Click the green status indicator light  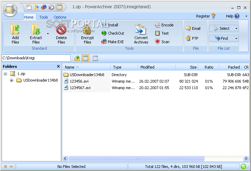[243, 167]
